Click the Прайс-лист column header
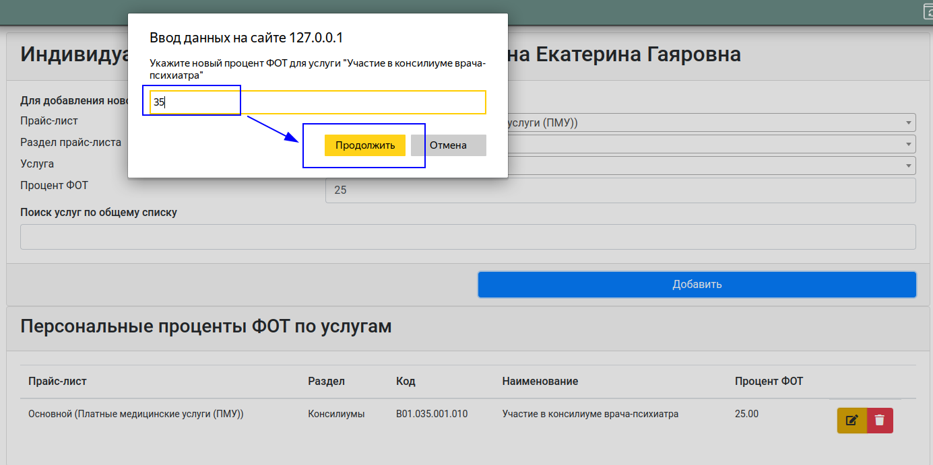The width and height of the screenshot is (933, 465). 57,382
